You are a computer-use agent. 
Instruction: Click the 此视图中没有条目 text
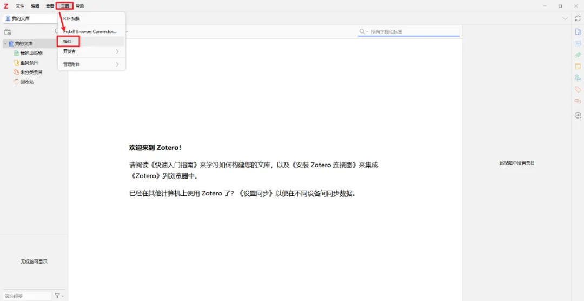517,163
